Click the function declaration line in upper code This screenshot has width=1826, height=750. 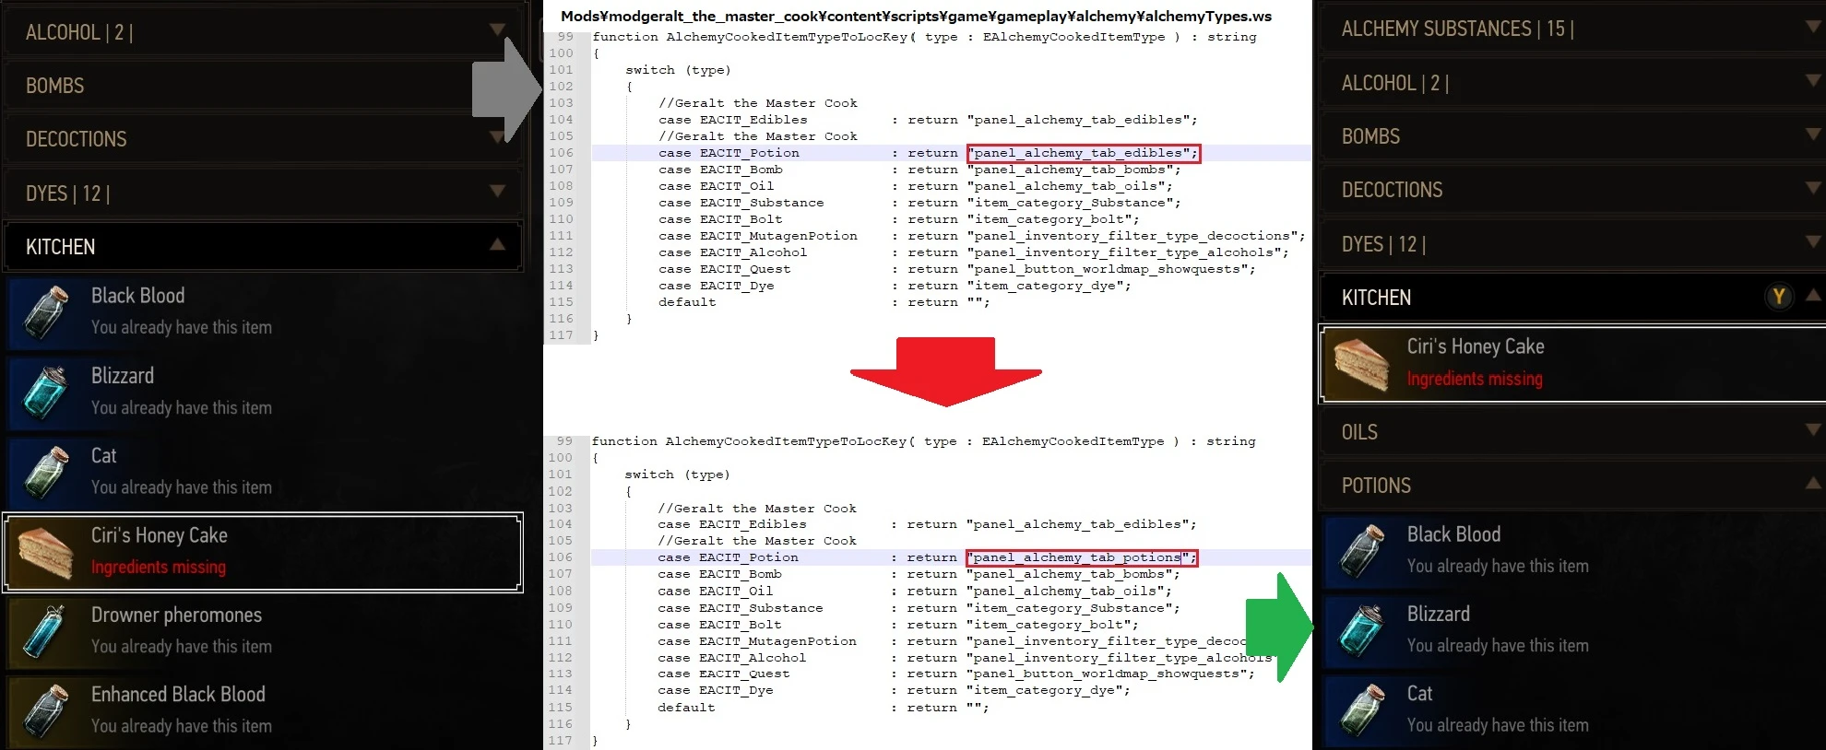click(924, 37)
